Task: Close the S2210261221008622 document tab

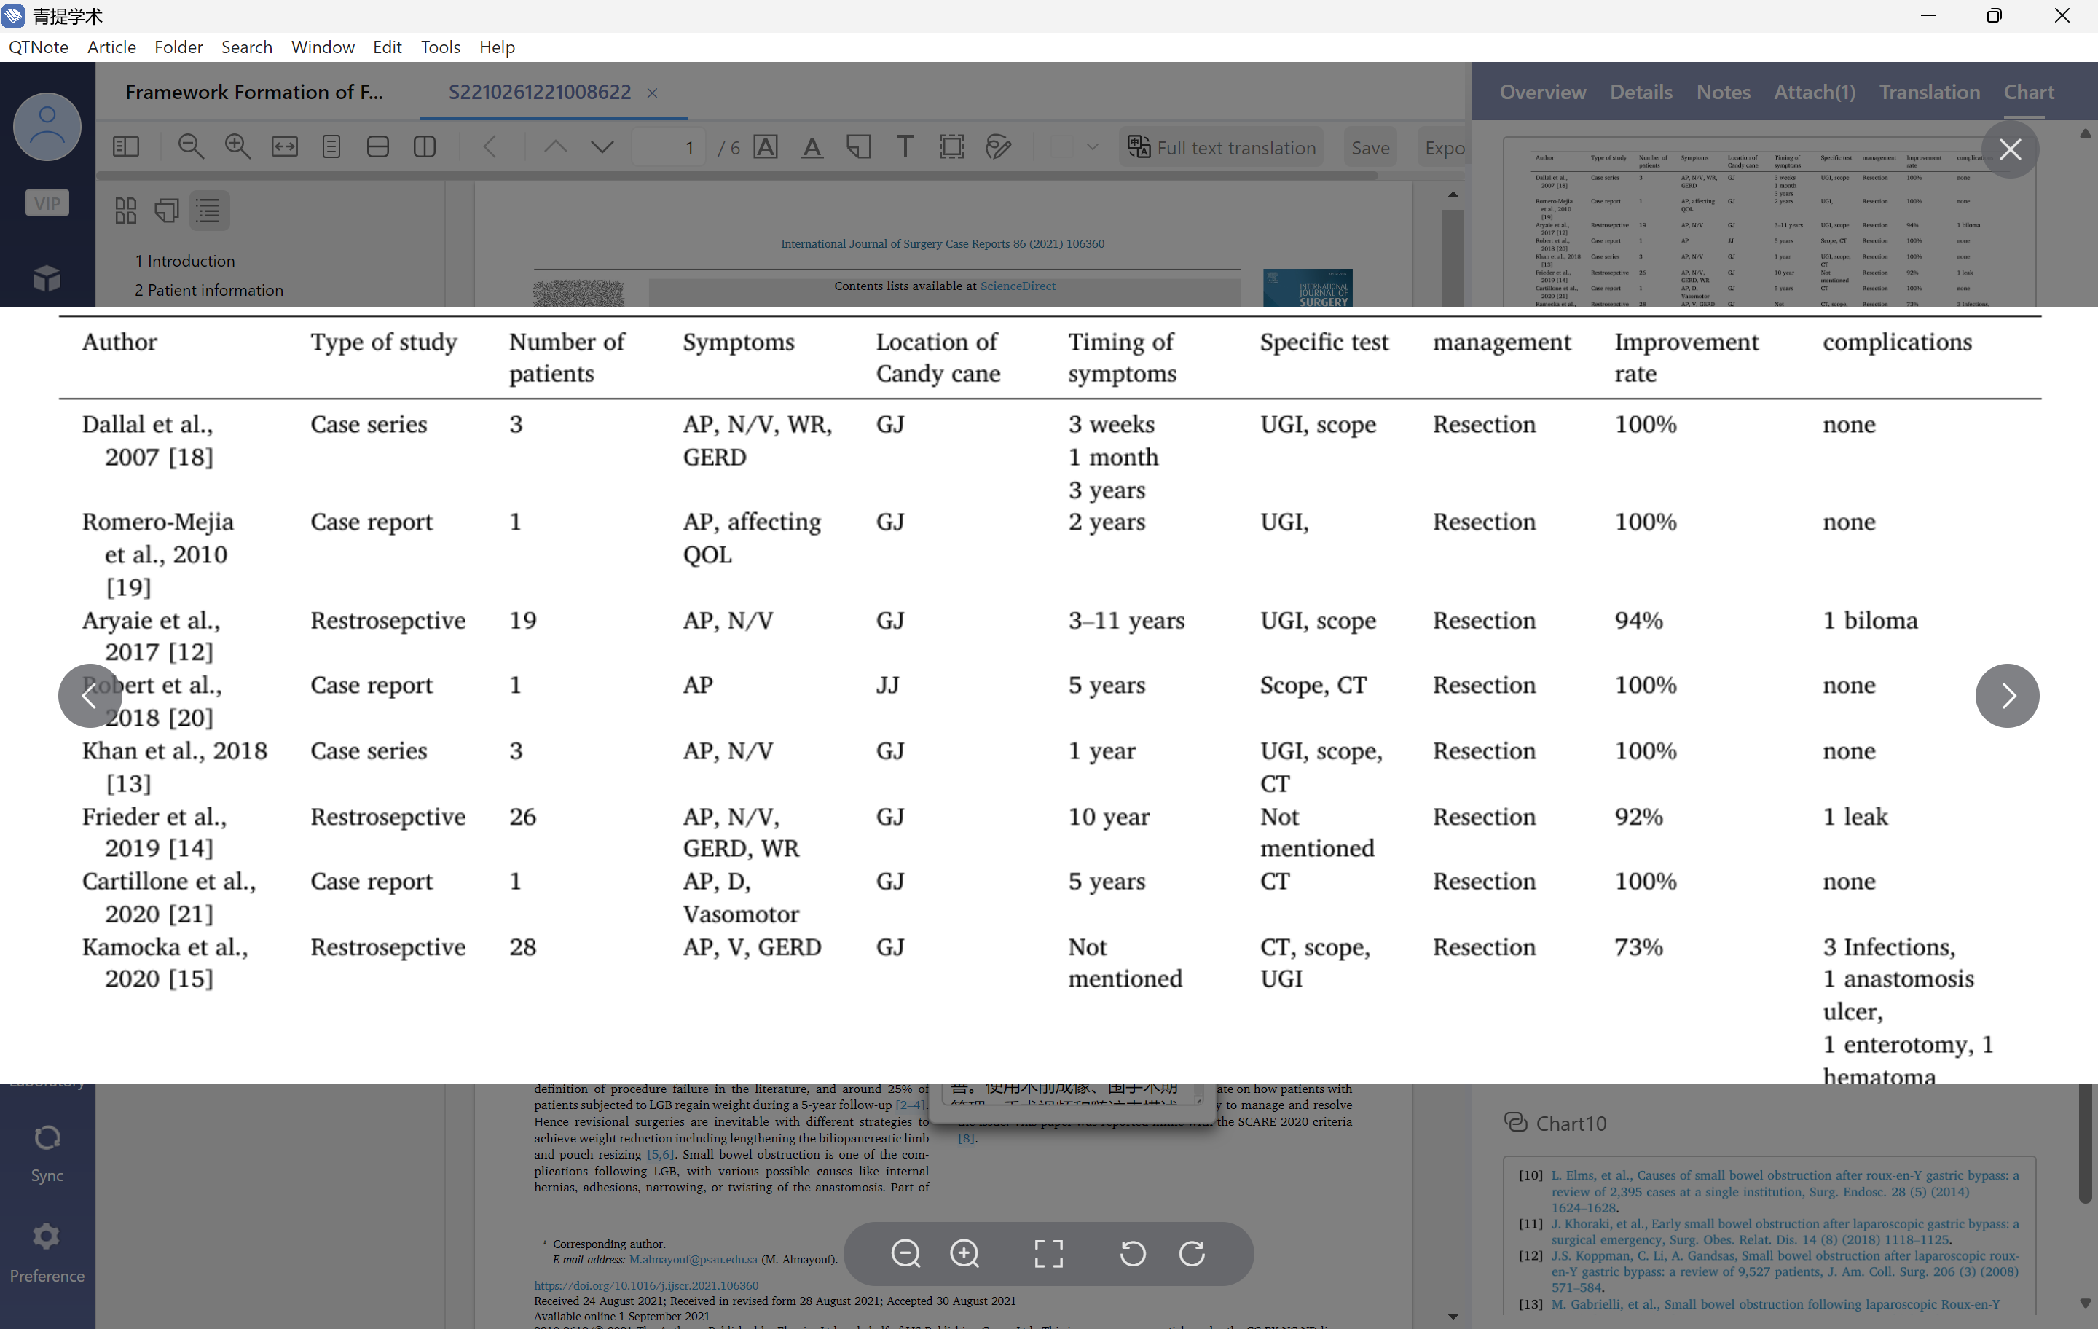Action: click(x=652, y=93)
